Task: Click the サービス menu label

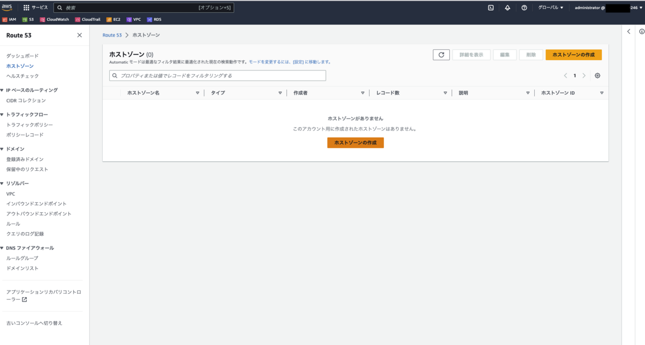Action: coord(40,8)
